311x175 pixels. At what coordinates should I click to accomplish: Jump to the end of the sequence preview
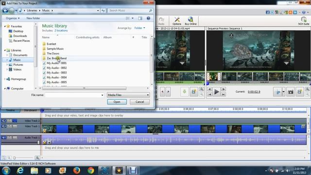(x=224, y=95)
